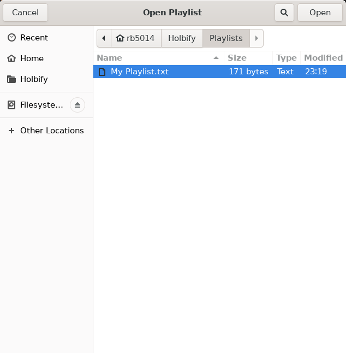Screen dimensions: 346x353
Task: Sort by Size column header
Action: (x=248, y=58)
